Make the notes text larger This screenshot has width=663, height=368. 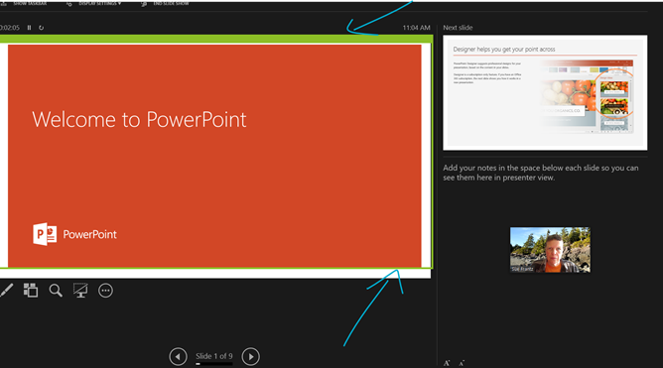click(447, 363)
